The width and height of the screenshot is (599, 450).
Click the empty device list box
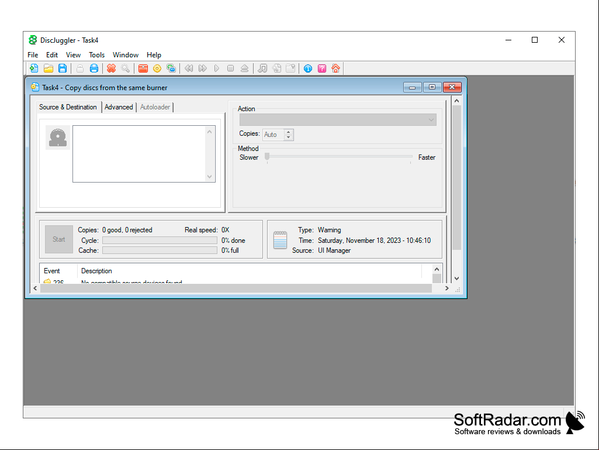point(140,154)
